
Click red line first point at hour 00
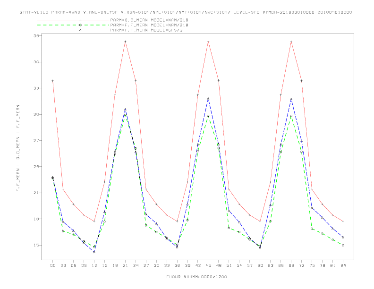point(53,81)
